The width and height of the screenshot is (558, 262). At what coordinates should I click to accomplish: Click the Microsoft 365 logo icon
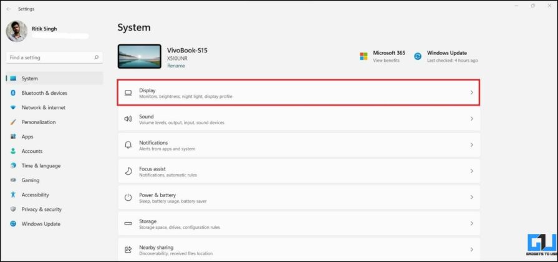tap(363, 56)
